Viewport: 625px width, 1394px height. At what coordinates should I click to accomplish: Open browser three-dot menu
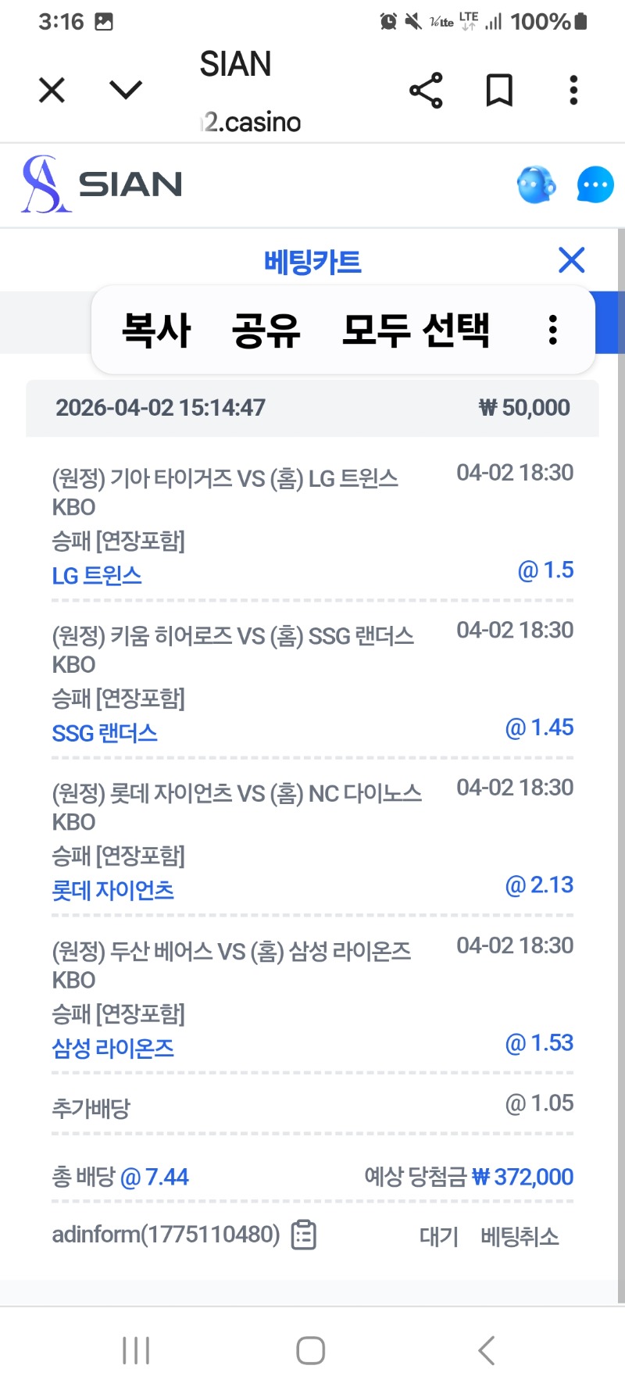tap(573, 91)
